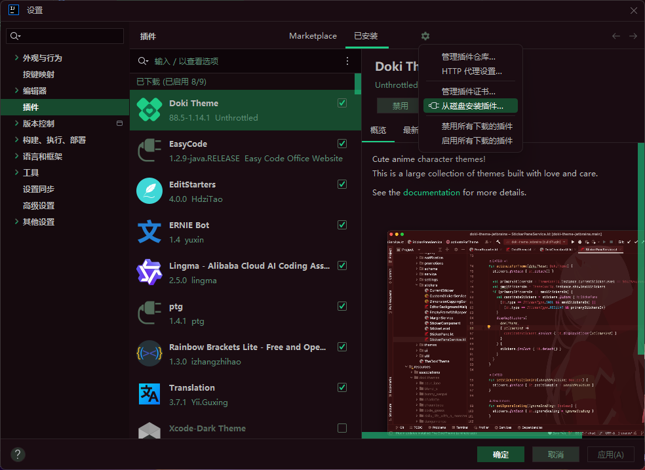Uncheck the Translation plugin checkbox
The image size is (645, 470).
click(342, 387)
